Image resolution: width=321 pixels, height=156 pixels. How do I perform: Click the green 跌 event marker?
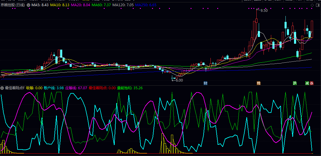click(295, 83)
